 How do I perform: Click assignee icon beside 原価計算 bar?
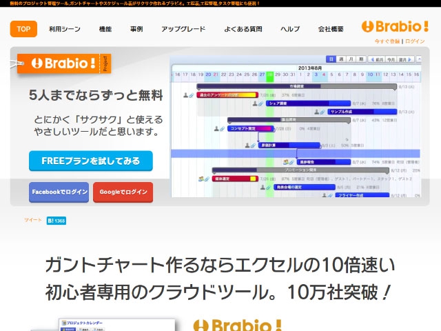click(x=247, y=146)
